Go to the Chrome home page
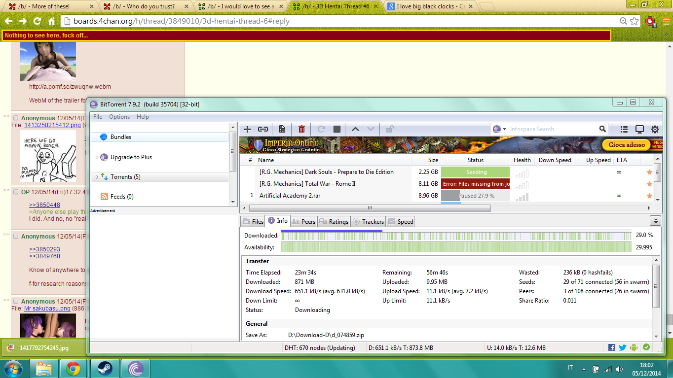673x378 pixels. pyautogui.click(x=51, y=21)
